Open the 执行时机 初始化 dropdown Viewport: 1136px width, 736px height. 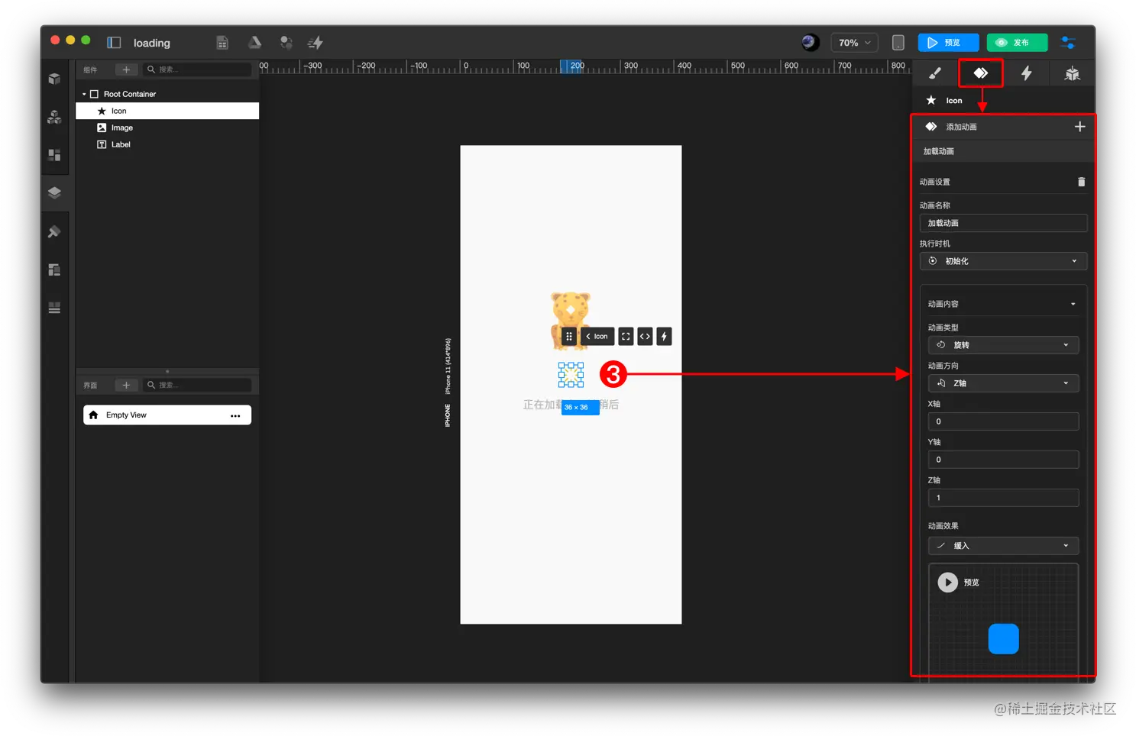point(1003,261)
